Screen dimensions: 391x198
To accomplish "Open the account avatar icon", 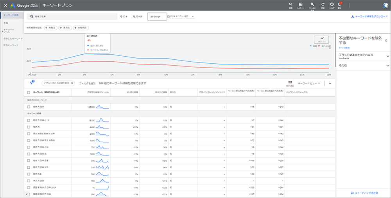I will [x=386, y=5].
